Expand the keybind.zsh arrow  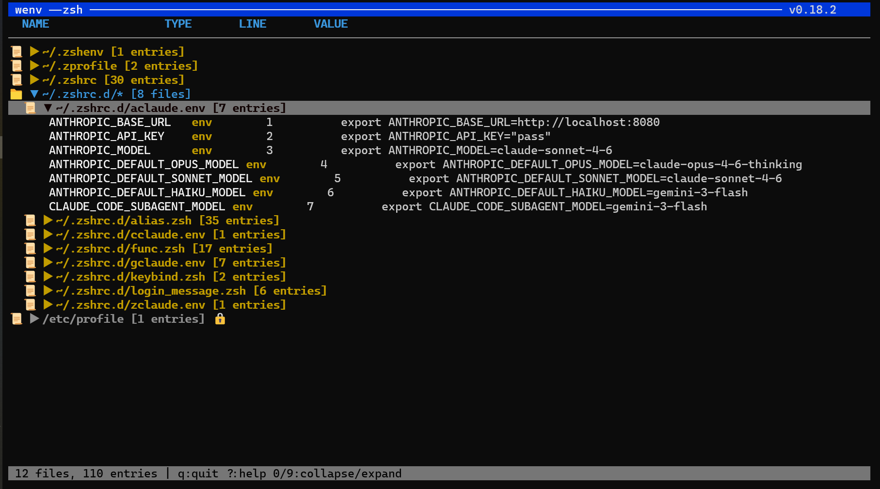click(48, 276)
